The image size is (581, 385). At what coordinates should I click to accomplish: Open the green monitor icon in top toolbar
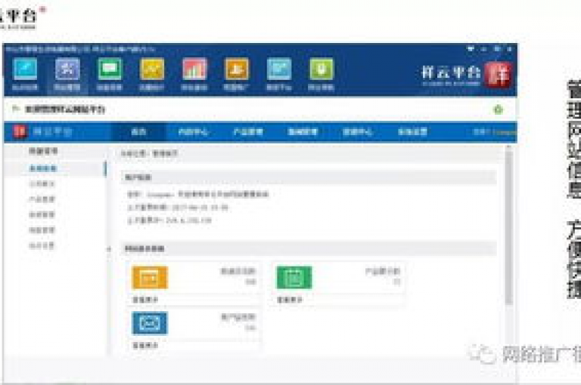110,69
